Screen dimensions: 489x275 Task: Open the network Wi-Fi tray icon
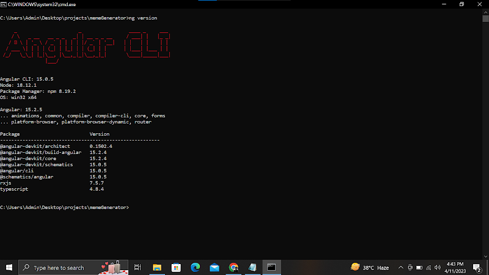coord(429,268)
